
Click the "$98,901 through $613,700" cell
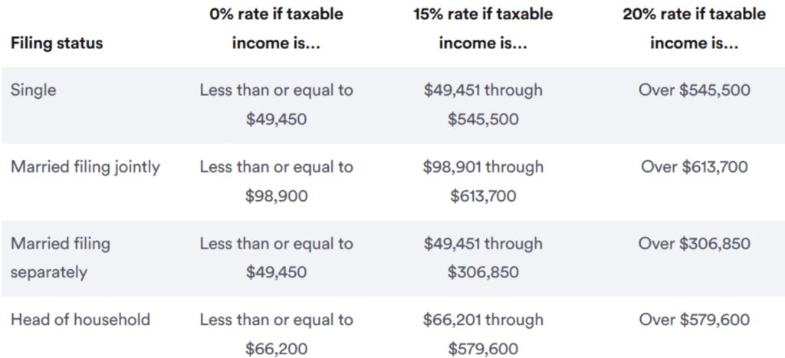pos(483,181)
